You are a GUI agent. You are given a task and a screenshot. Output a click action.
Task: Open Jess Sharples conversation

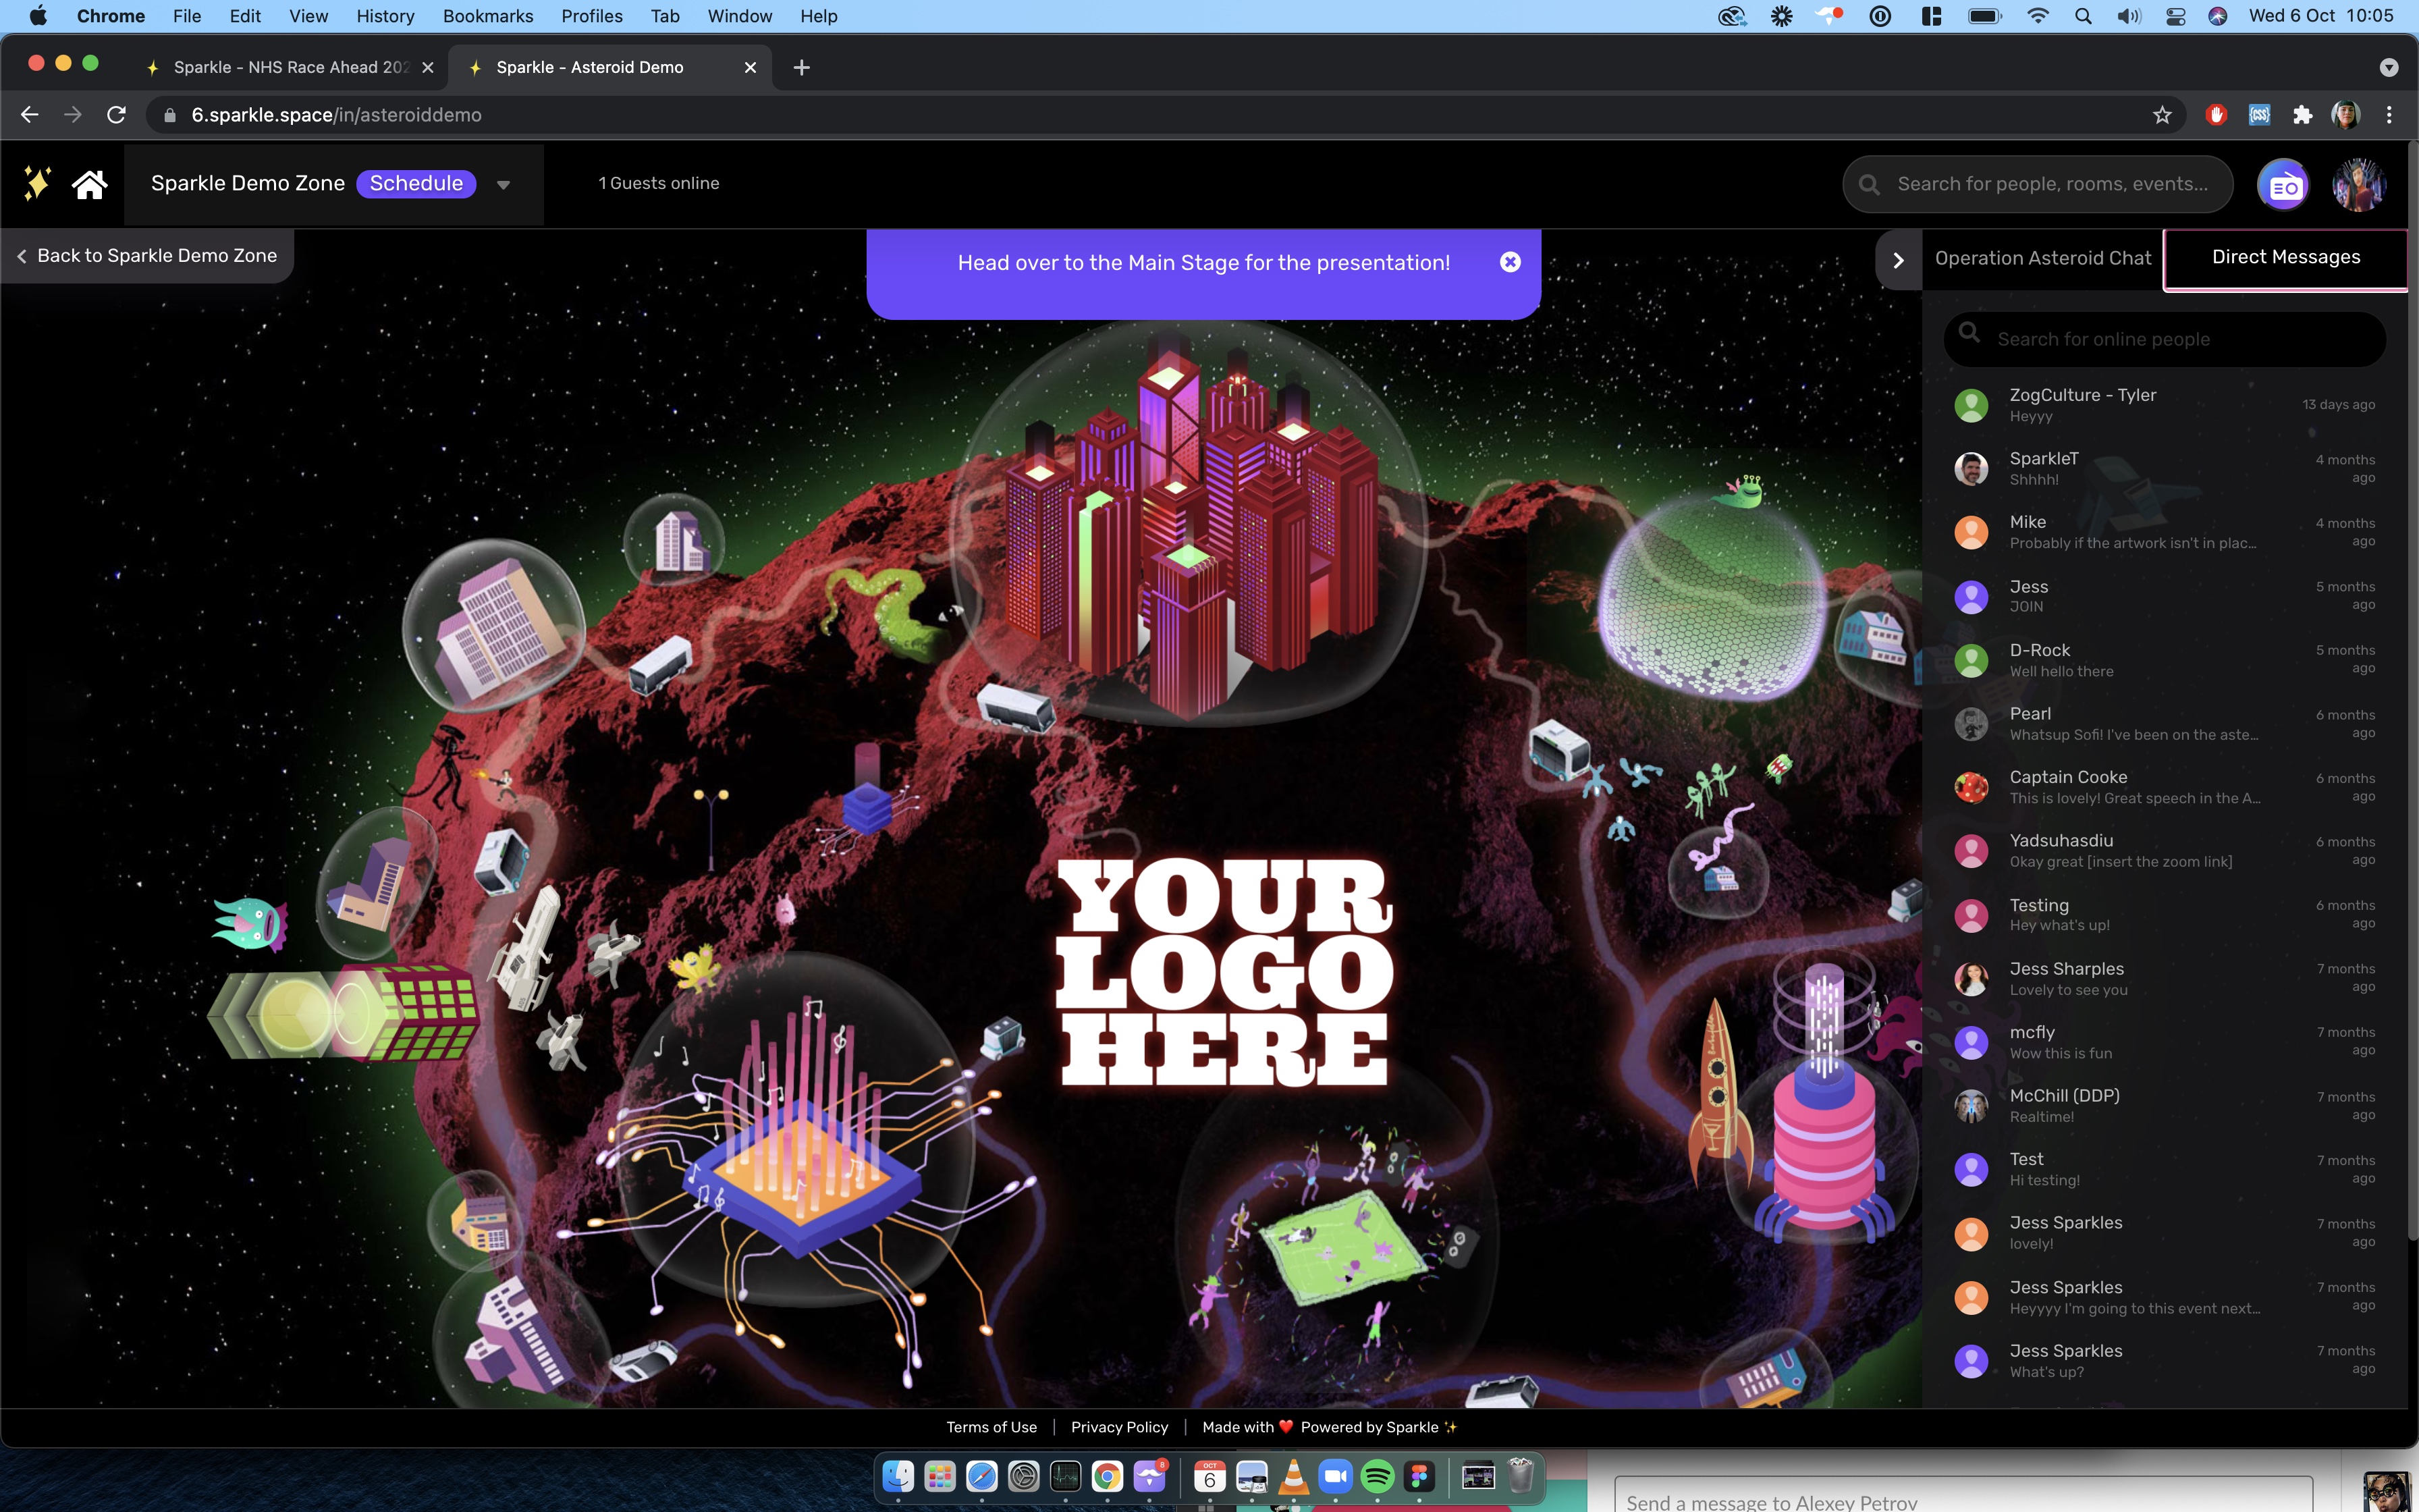pos(2164,979)
